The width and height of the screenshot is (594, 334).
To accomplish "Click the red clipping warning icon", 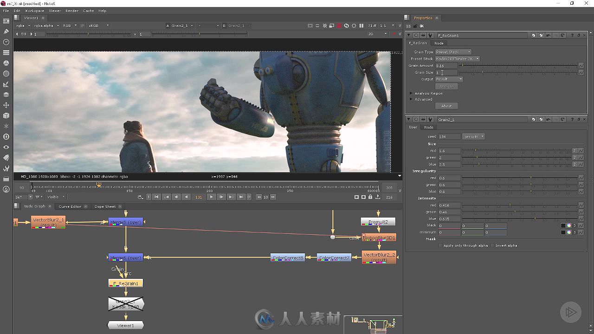I will (x=339, y=26).
